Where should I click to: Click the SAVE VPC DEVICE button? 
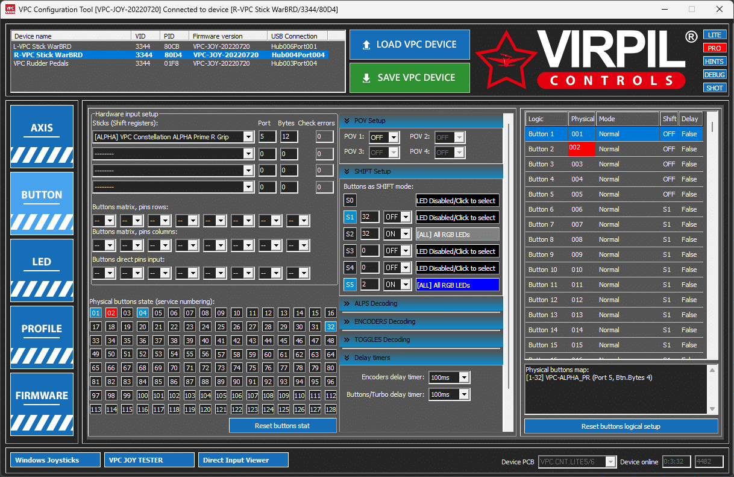(x=409, y=78)
